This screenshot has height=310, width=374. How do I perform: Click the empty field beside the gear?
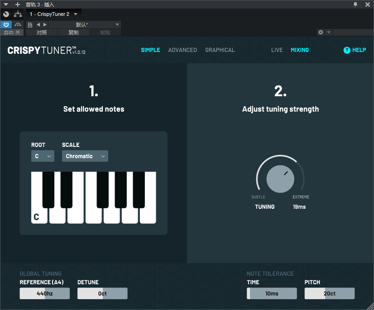353,32
